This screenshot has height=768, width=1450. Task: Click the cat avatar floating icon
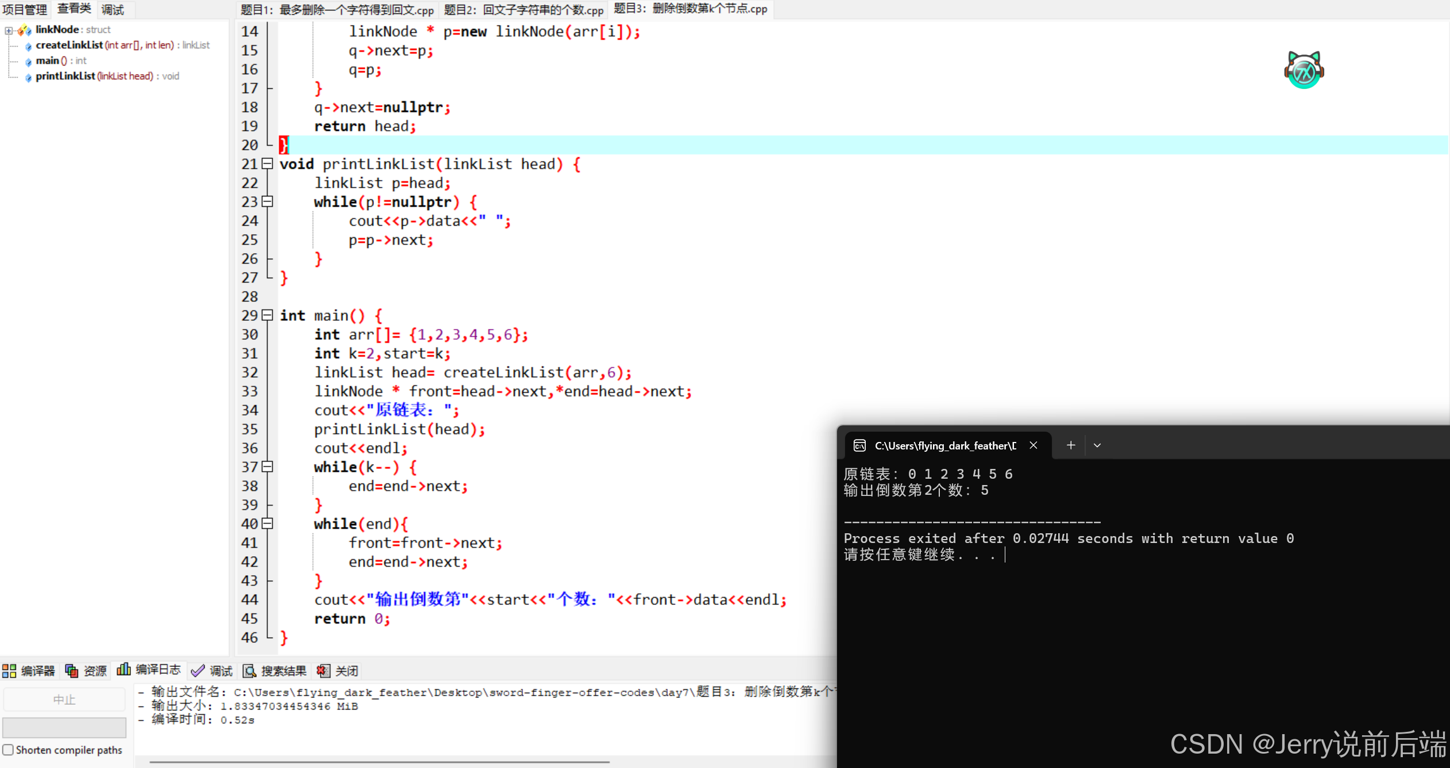1304,71
